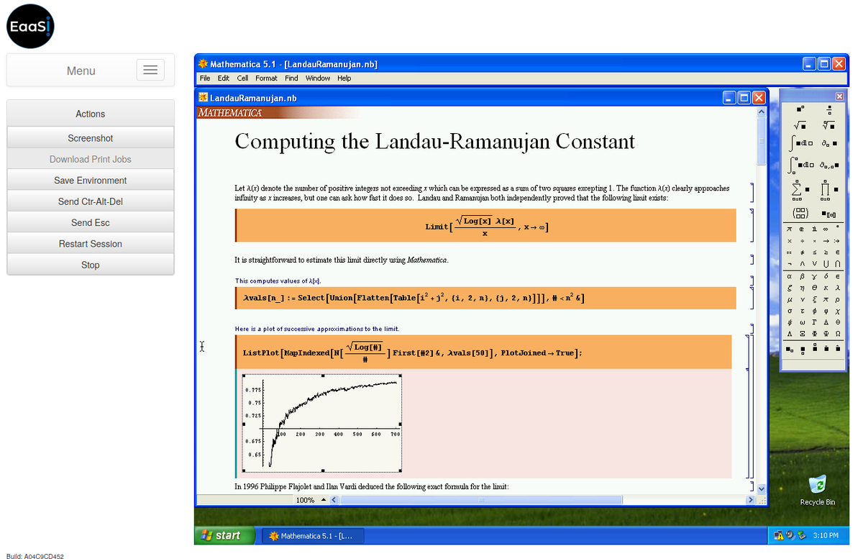Insert the not-equal symbol
Viewport: 863px width, 559px height.
[x=802, y=253]
